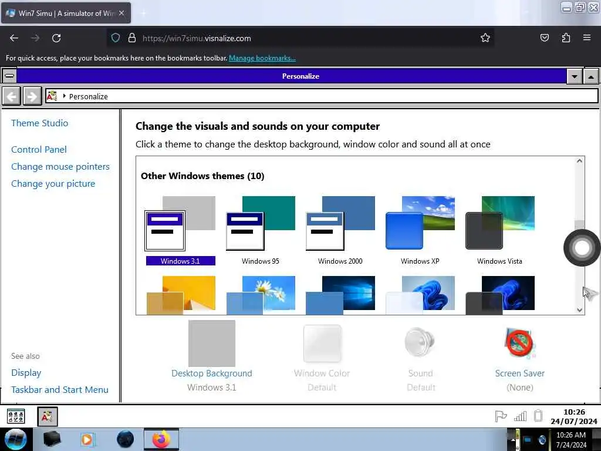Image resolution: width=601 pixels, height=451 pixels.
Task: Click Change your picture
Action: pyautogui.click(x=53, y=184)
